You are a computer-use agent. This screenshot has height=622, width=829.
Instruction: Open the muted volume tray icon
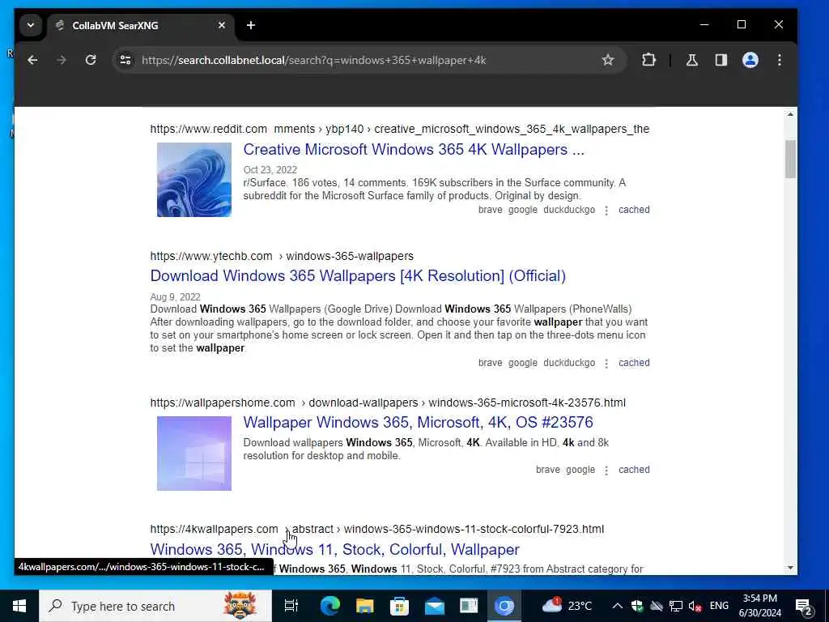pos(695,606)
